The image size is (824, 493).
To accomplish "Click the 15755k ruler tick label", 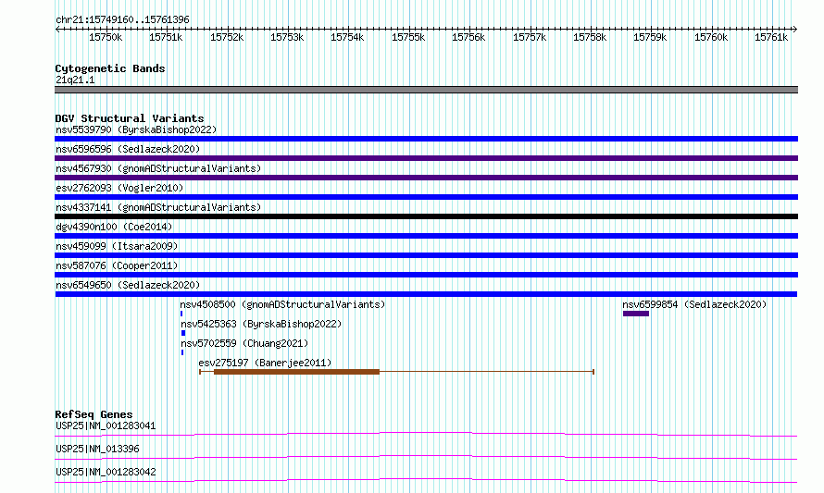I will [x=408, y=37].
